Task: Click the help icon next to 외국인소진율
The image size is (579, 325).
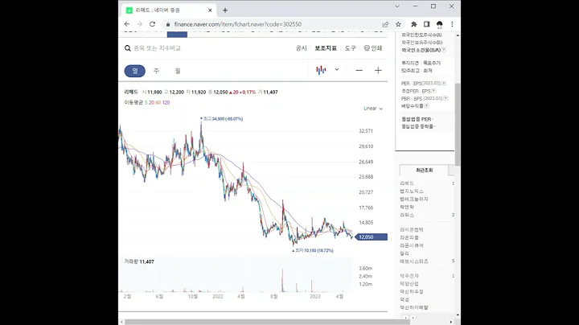Action: coord(444,50)
